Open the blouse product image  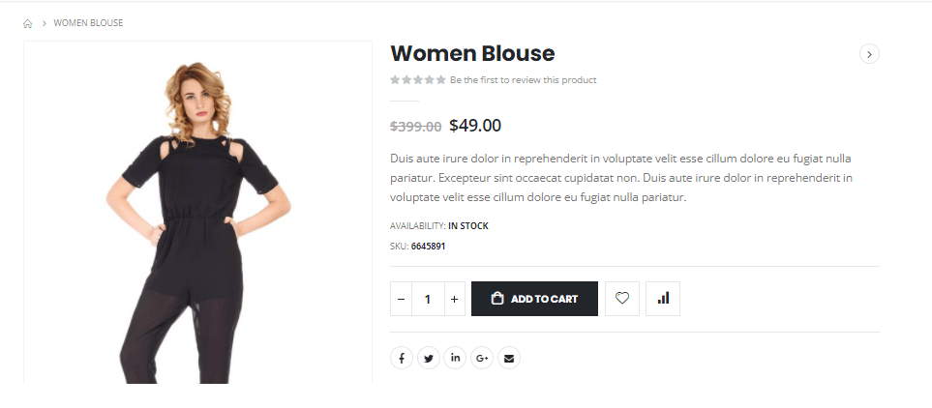(197, 213)
